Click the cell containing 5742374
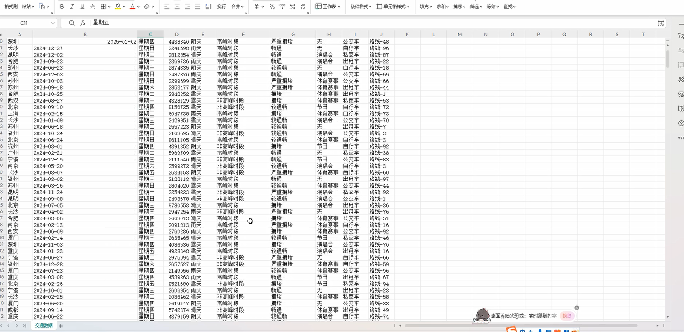Viewport: 684px width, 332px height. 177,310
